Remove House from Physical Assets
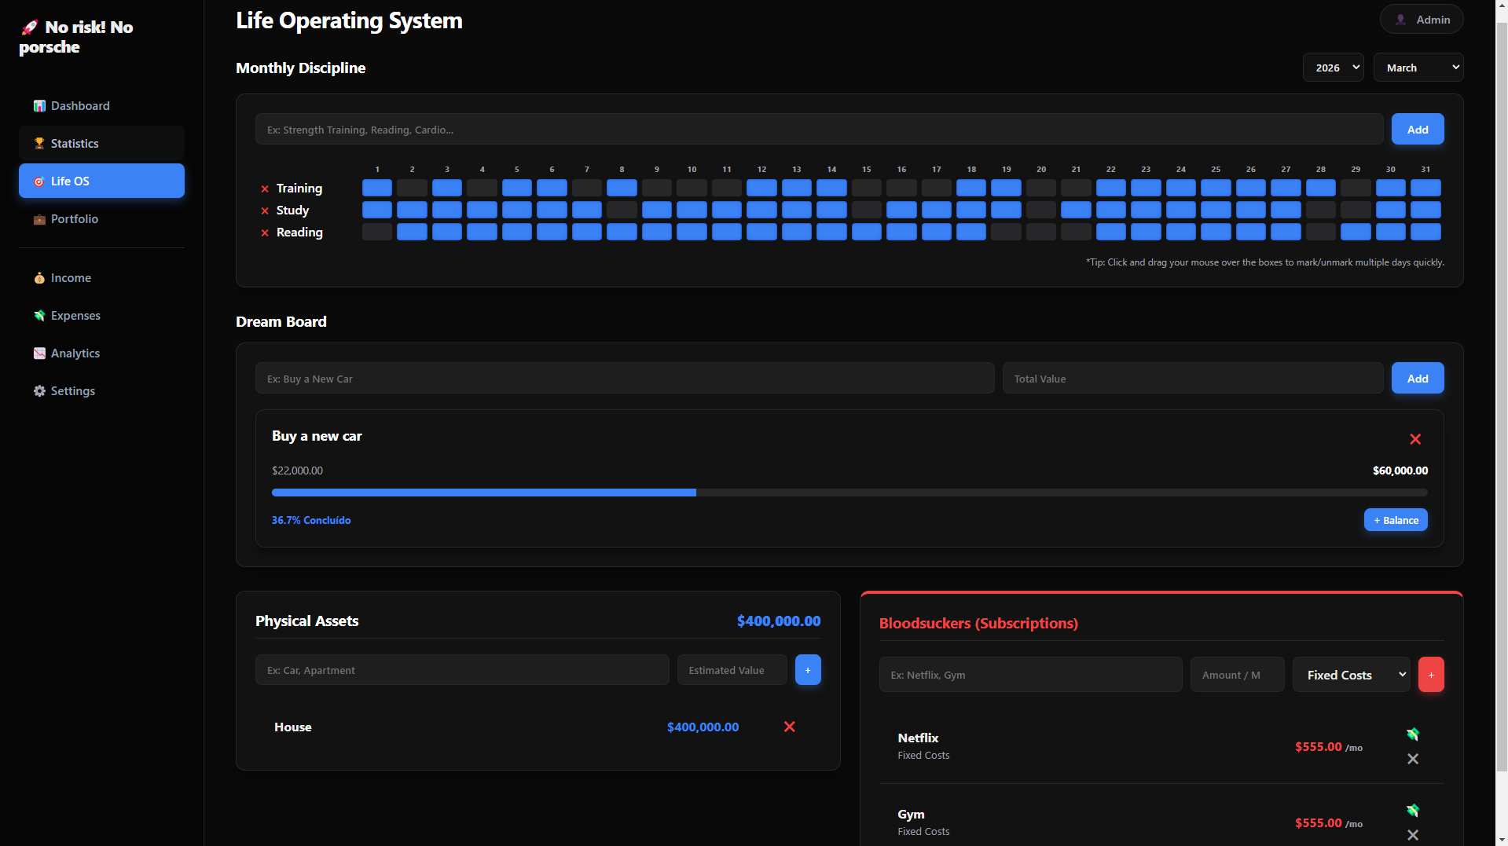Viewport: 1508px width, 846px height. (x=789, y=727)
